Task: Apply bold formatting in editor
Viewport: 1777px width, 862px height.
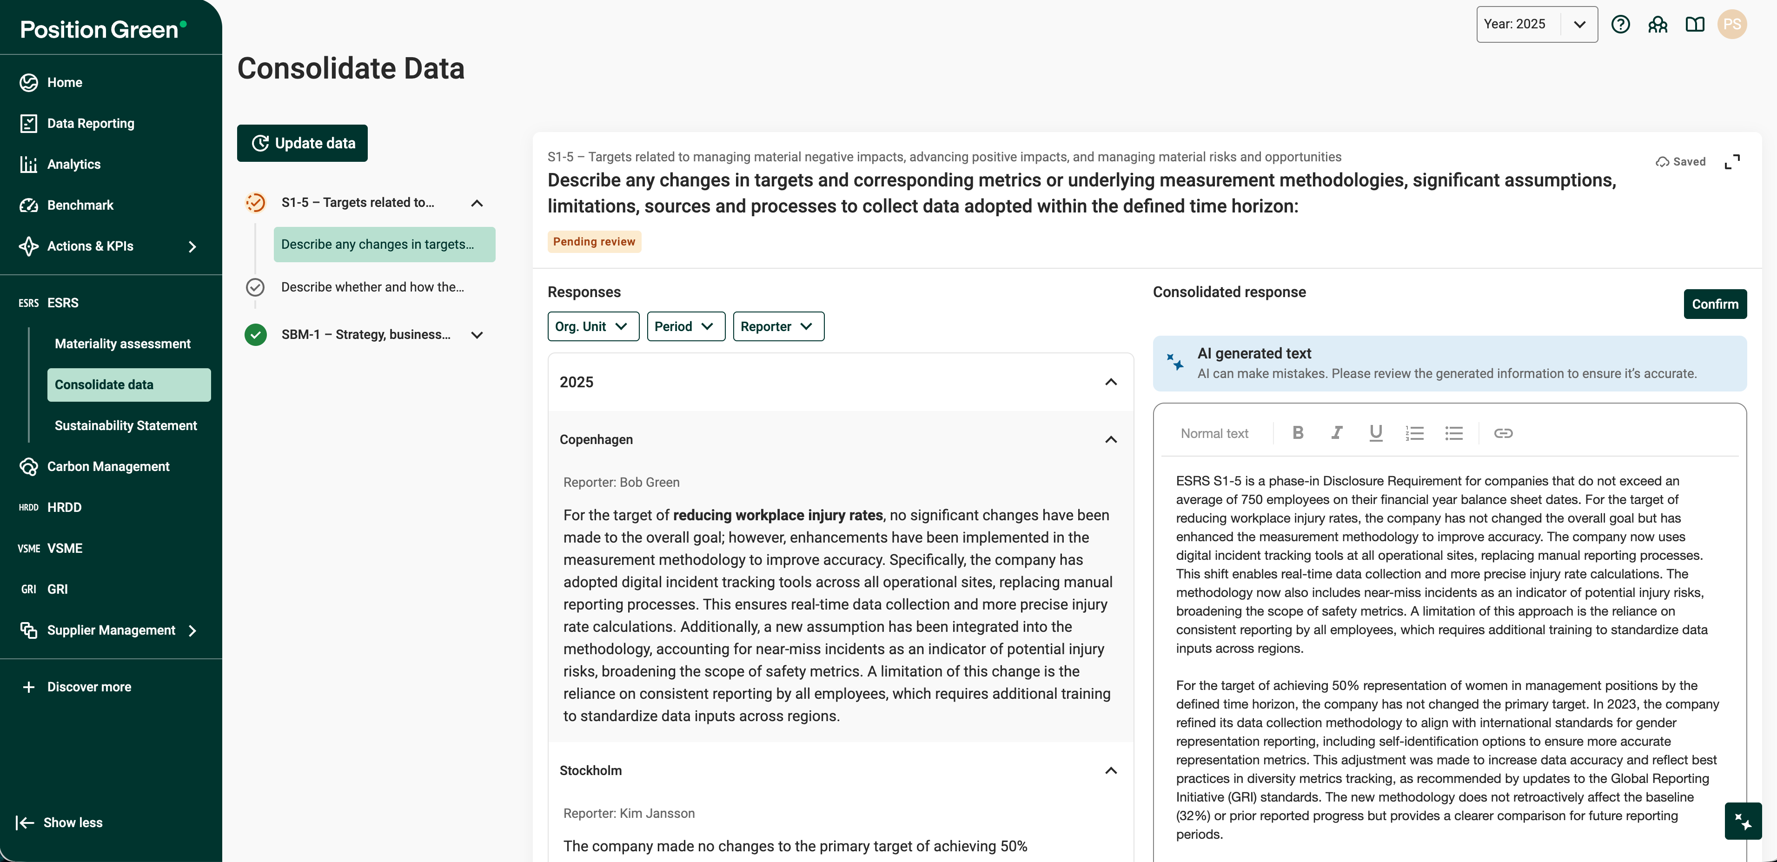Action: tap(1298, 433)
